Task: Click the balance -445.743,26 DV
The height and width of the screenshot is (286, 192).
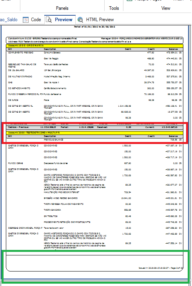Action: pos(174,222)
